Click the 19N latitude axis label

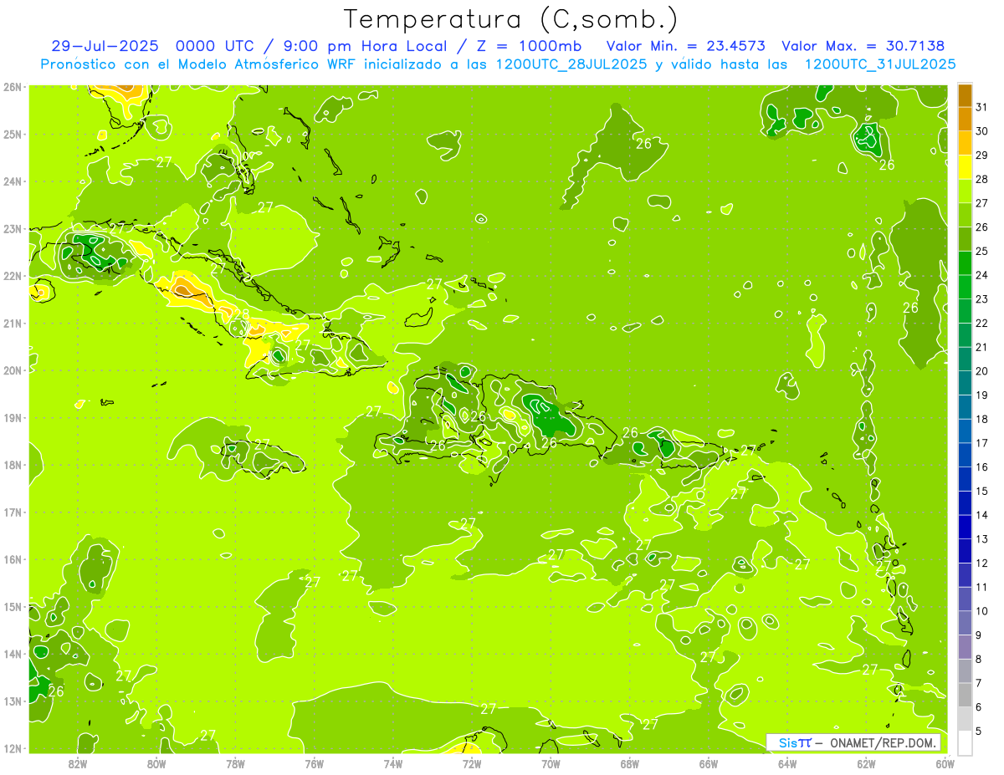pyautogui.click(x=12, y=417)
